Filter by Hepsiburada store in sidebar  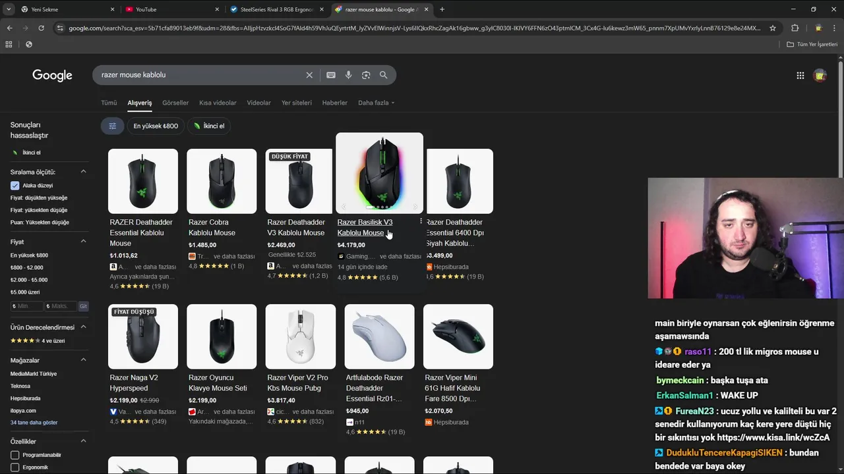[x=26, y=398]
